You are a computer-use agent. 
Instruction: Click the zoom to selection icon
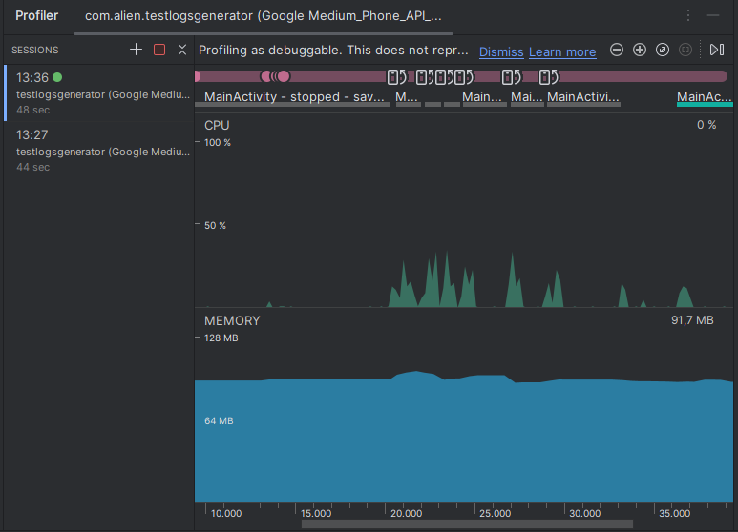[x=685, y=50]
